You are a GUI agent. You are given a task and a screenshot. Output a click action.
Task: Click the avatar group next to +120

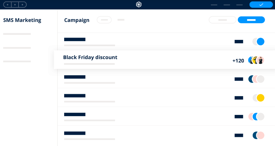pos(256,60)
